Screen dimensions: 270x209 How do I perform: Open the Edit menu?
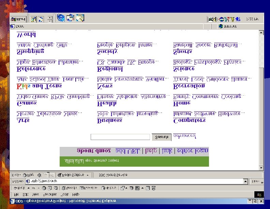tap(25, 194)
